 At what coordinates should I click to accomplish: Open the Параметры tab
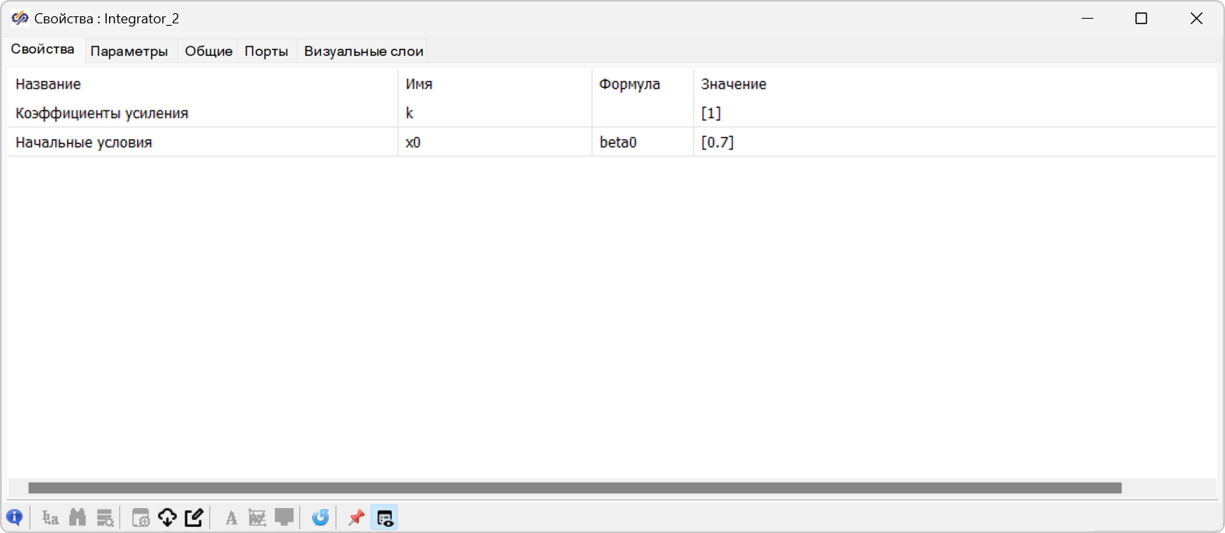[129, 51]
